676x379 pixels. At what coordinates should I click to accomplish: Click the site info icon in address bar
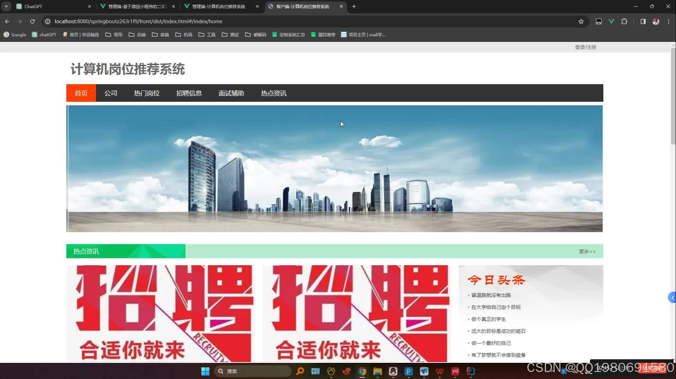pyautogui.click(x=47, y=21)
